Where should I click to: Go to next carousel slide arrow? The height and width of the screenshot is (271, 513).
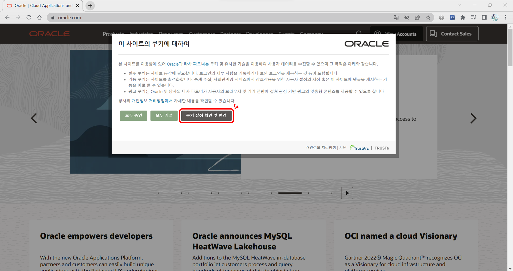tap(473, 118)
